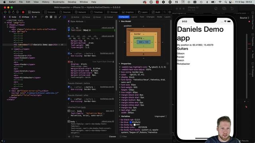The height and width of the screenshot is (143, 255).
Task: Click the body breadcrumb item
Action: click(13, 17)
